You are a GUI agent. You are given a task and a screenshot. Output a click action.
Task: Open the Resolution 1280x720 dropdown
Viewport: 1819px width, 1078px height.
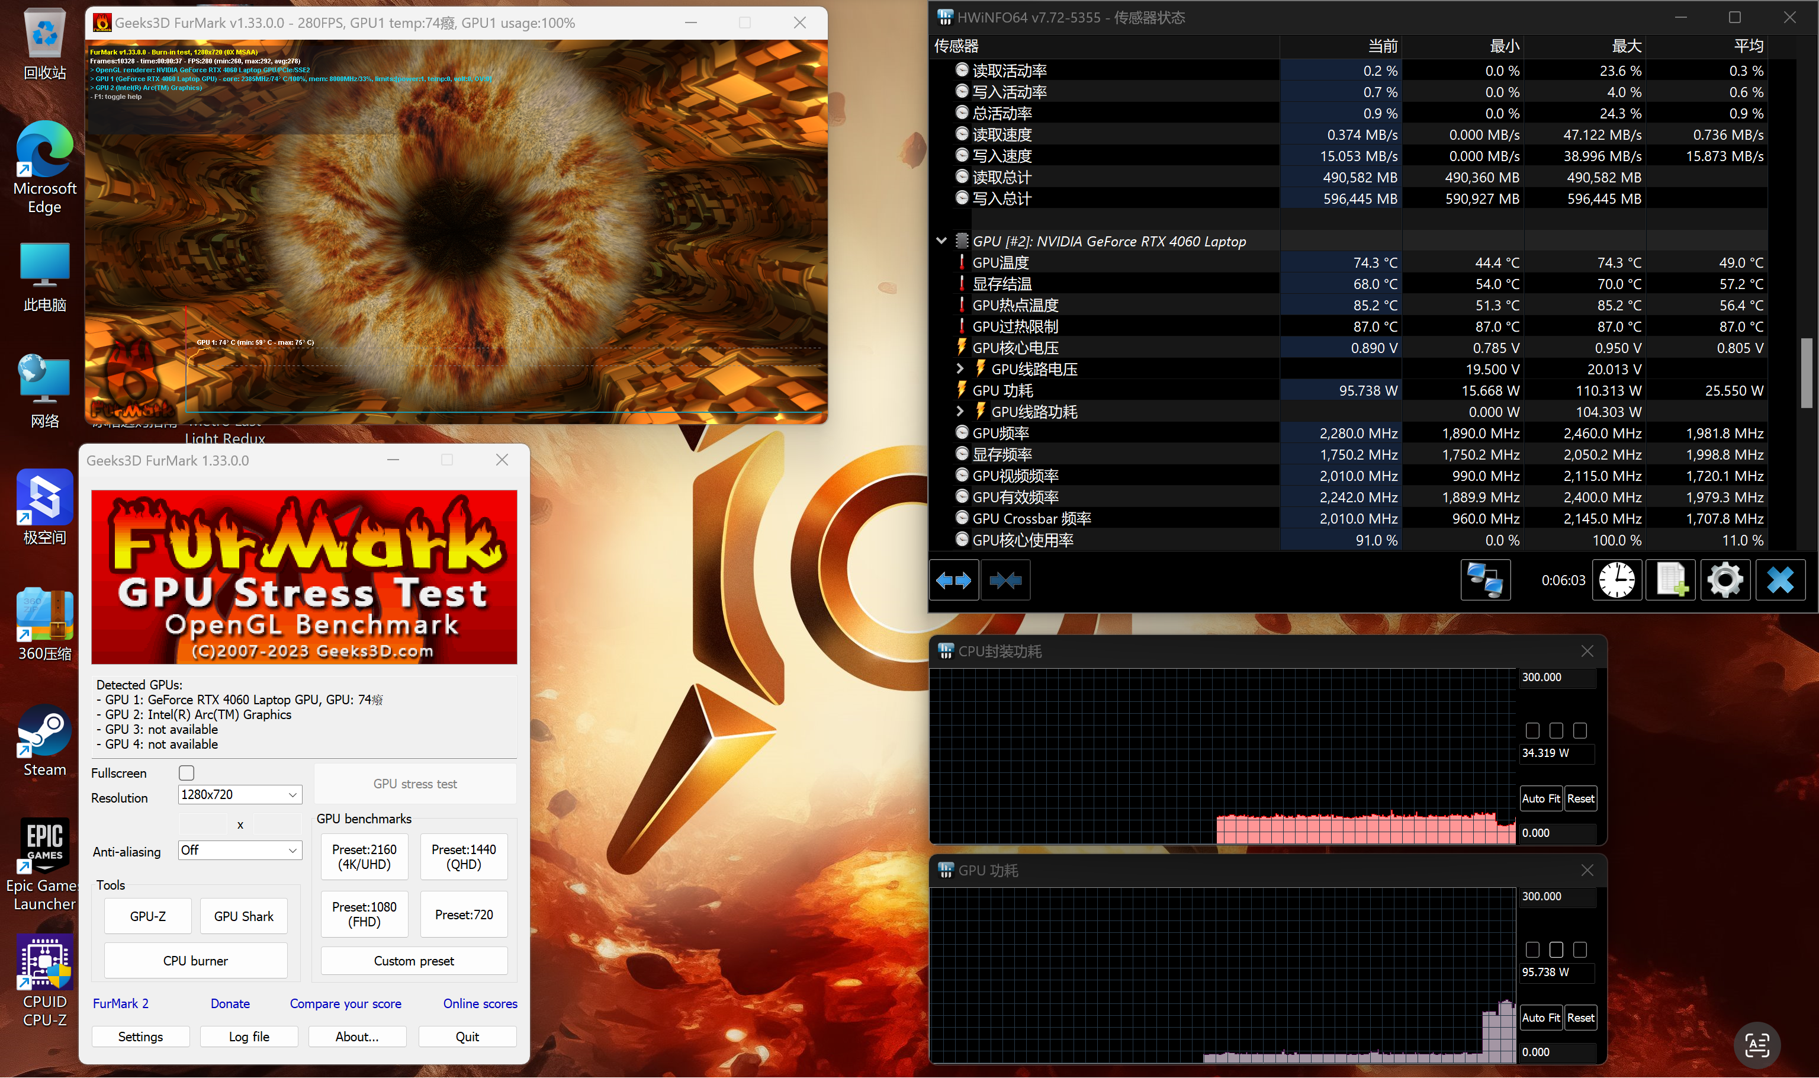[240, 795]
